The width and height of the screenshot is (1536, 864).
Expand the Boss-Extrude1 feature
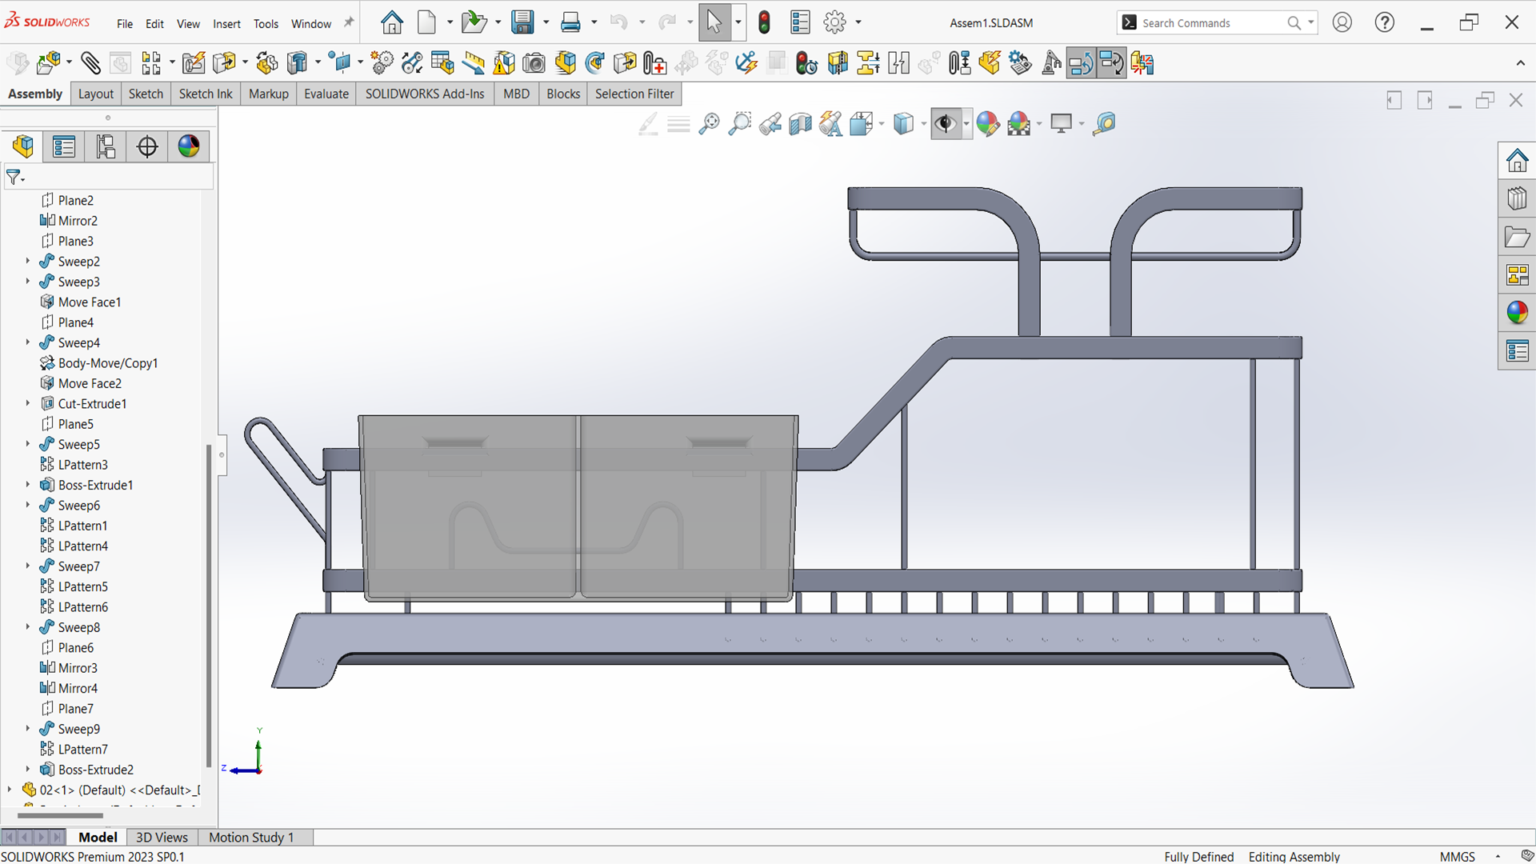point(28,485)
